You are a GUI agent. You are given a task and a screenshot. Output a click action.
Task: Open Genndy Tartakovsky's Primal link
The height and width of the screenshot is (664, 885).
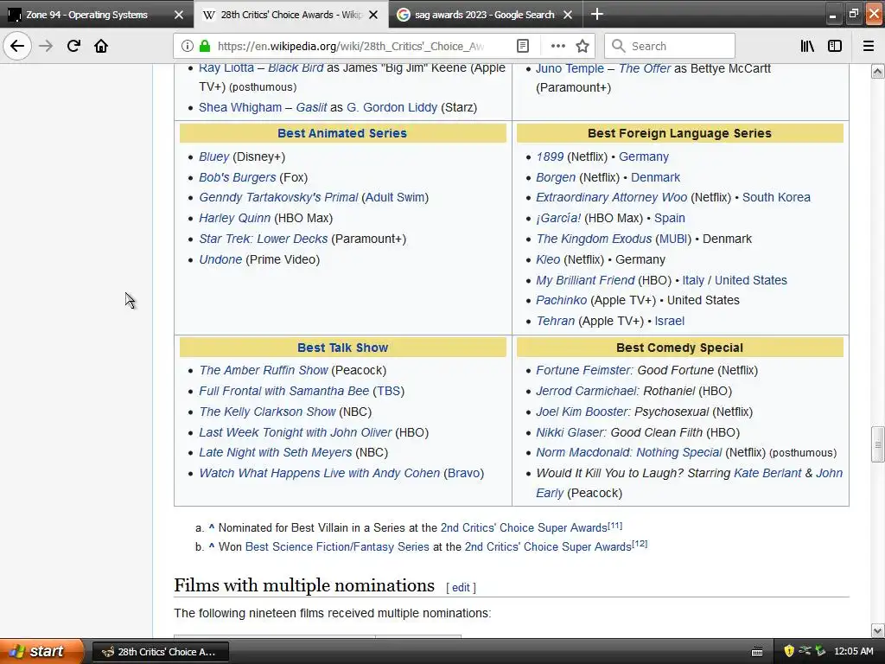(x=278, y=198)
